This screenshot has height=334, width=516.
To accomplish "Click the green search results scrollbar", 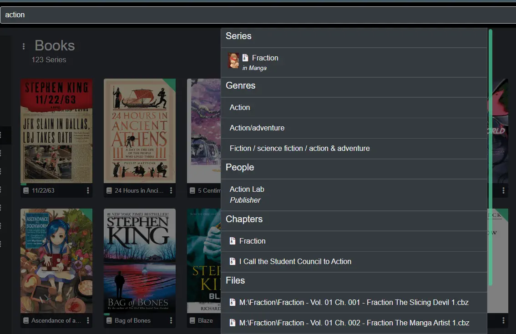I will pos(491,157).
